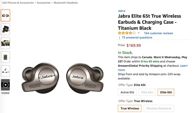Select the True Wireless option

pyautogui.click(x=130, y=108)
